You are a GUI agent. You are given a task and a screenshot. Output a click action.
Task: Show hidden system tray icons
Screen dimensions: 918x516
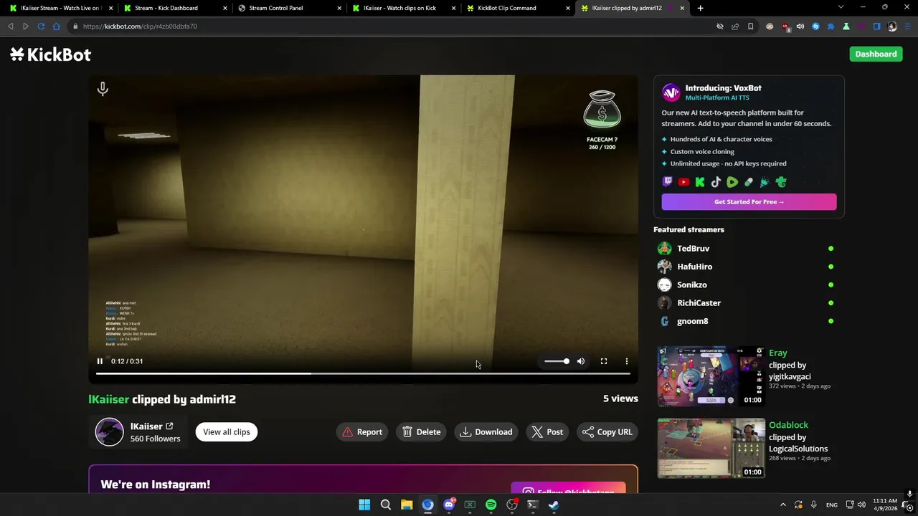tap(782, 505)
